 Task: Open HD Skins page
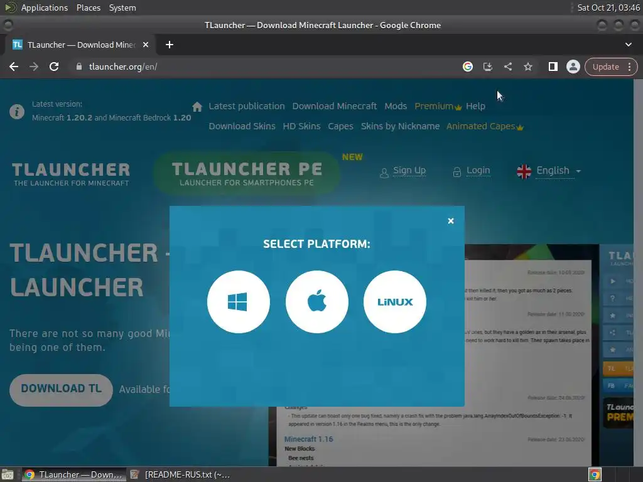(301, 126)
